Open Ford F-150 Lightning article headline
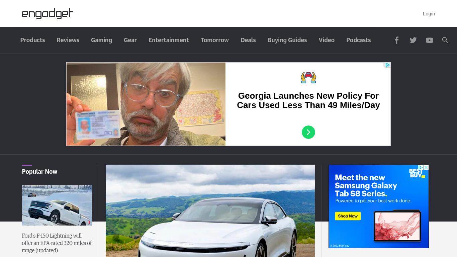The height and width of the screenshot is (257, 457). pyautogui.click(x=57, y=243)
